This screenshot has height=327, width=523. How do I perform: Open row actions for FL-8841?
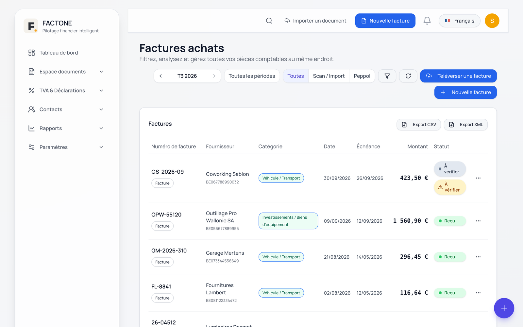coord(478,293)
